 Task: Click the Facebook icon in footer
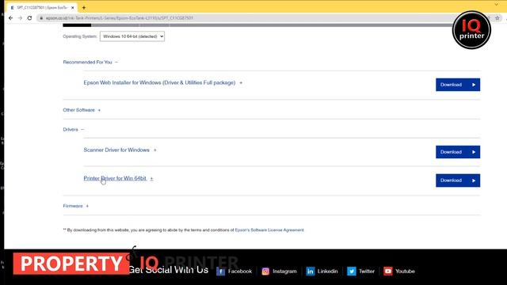220,272
